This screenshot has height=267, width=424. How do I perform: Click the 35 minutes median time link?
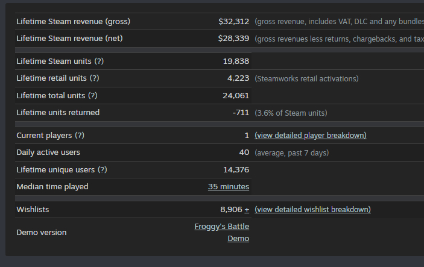(x=229, y=187)
